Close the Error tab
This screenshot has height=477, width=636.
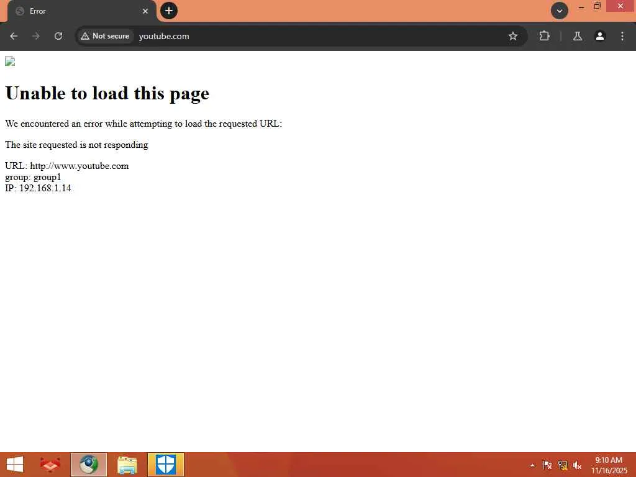click(x=145, y=11)
